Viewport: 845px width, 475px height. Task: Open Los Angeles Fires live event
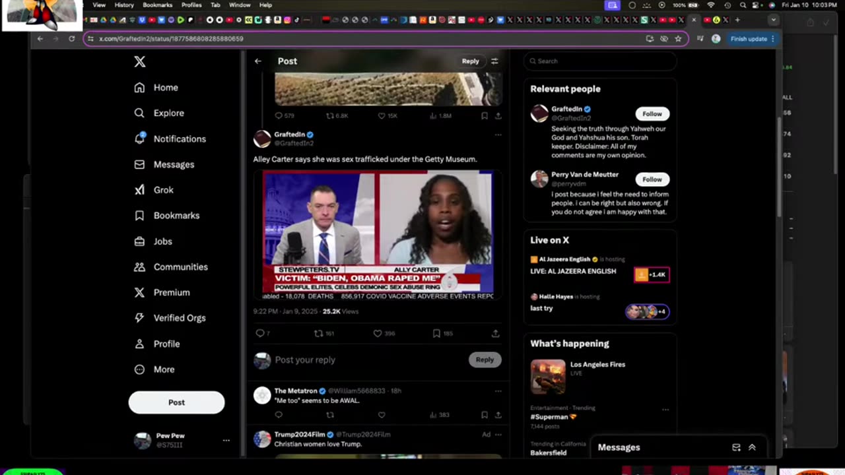pyautogui.click(x=599, y=376)
